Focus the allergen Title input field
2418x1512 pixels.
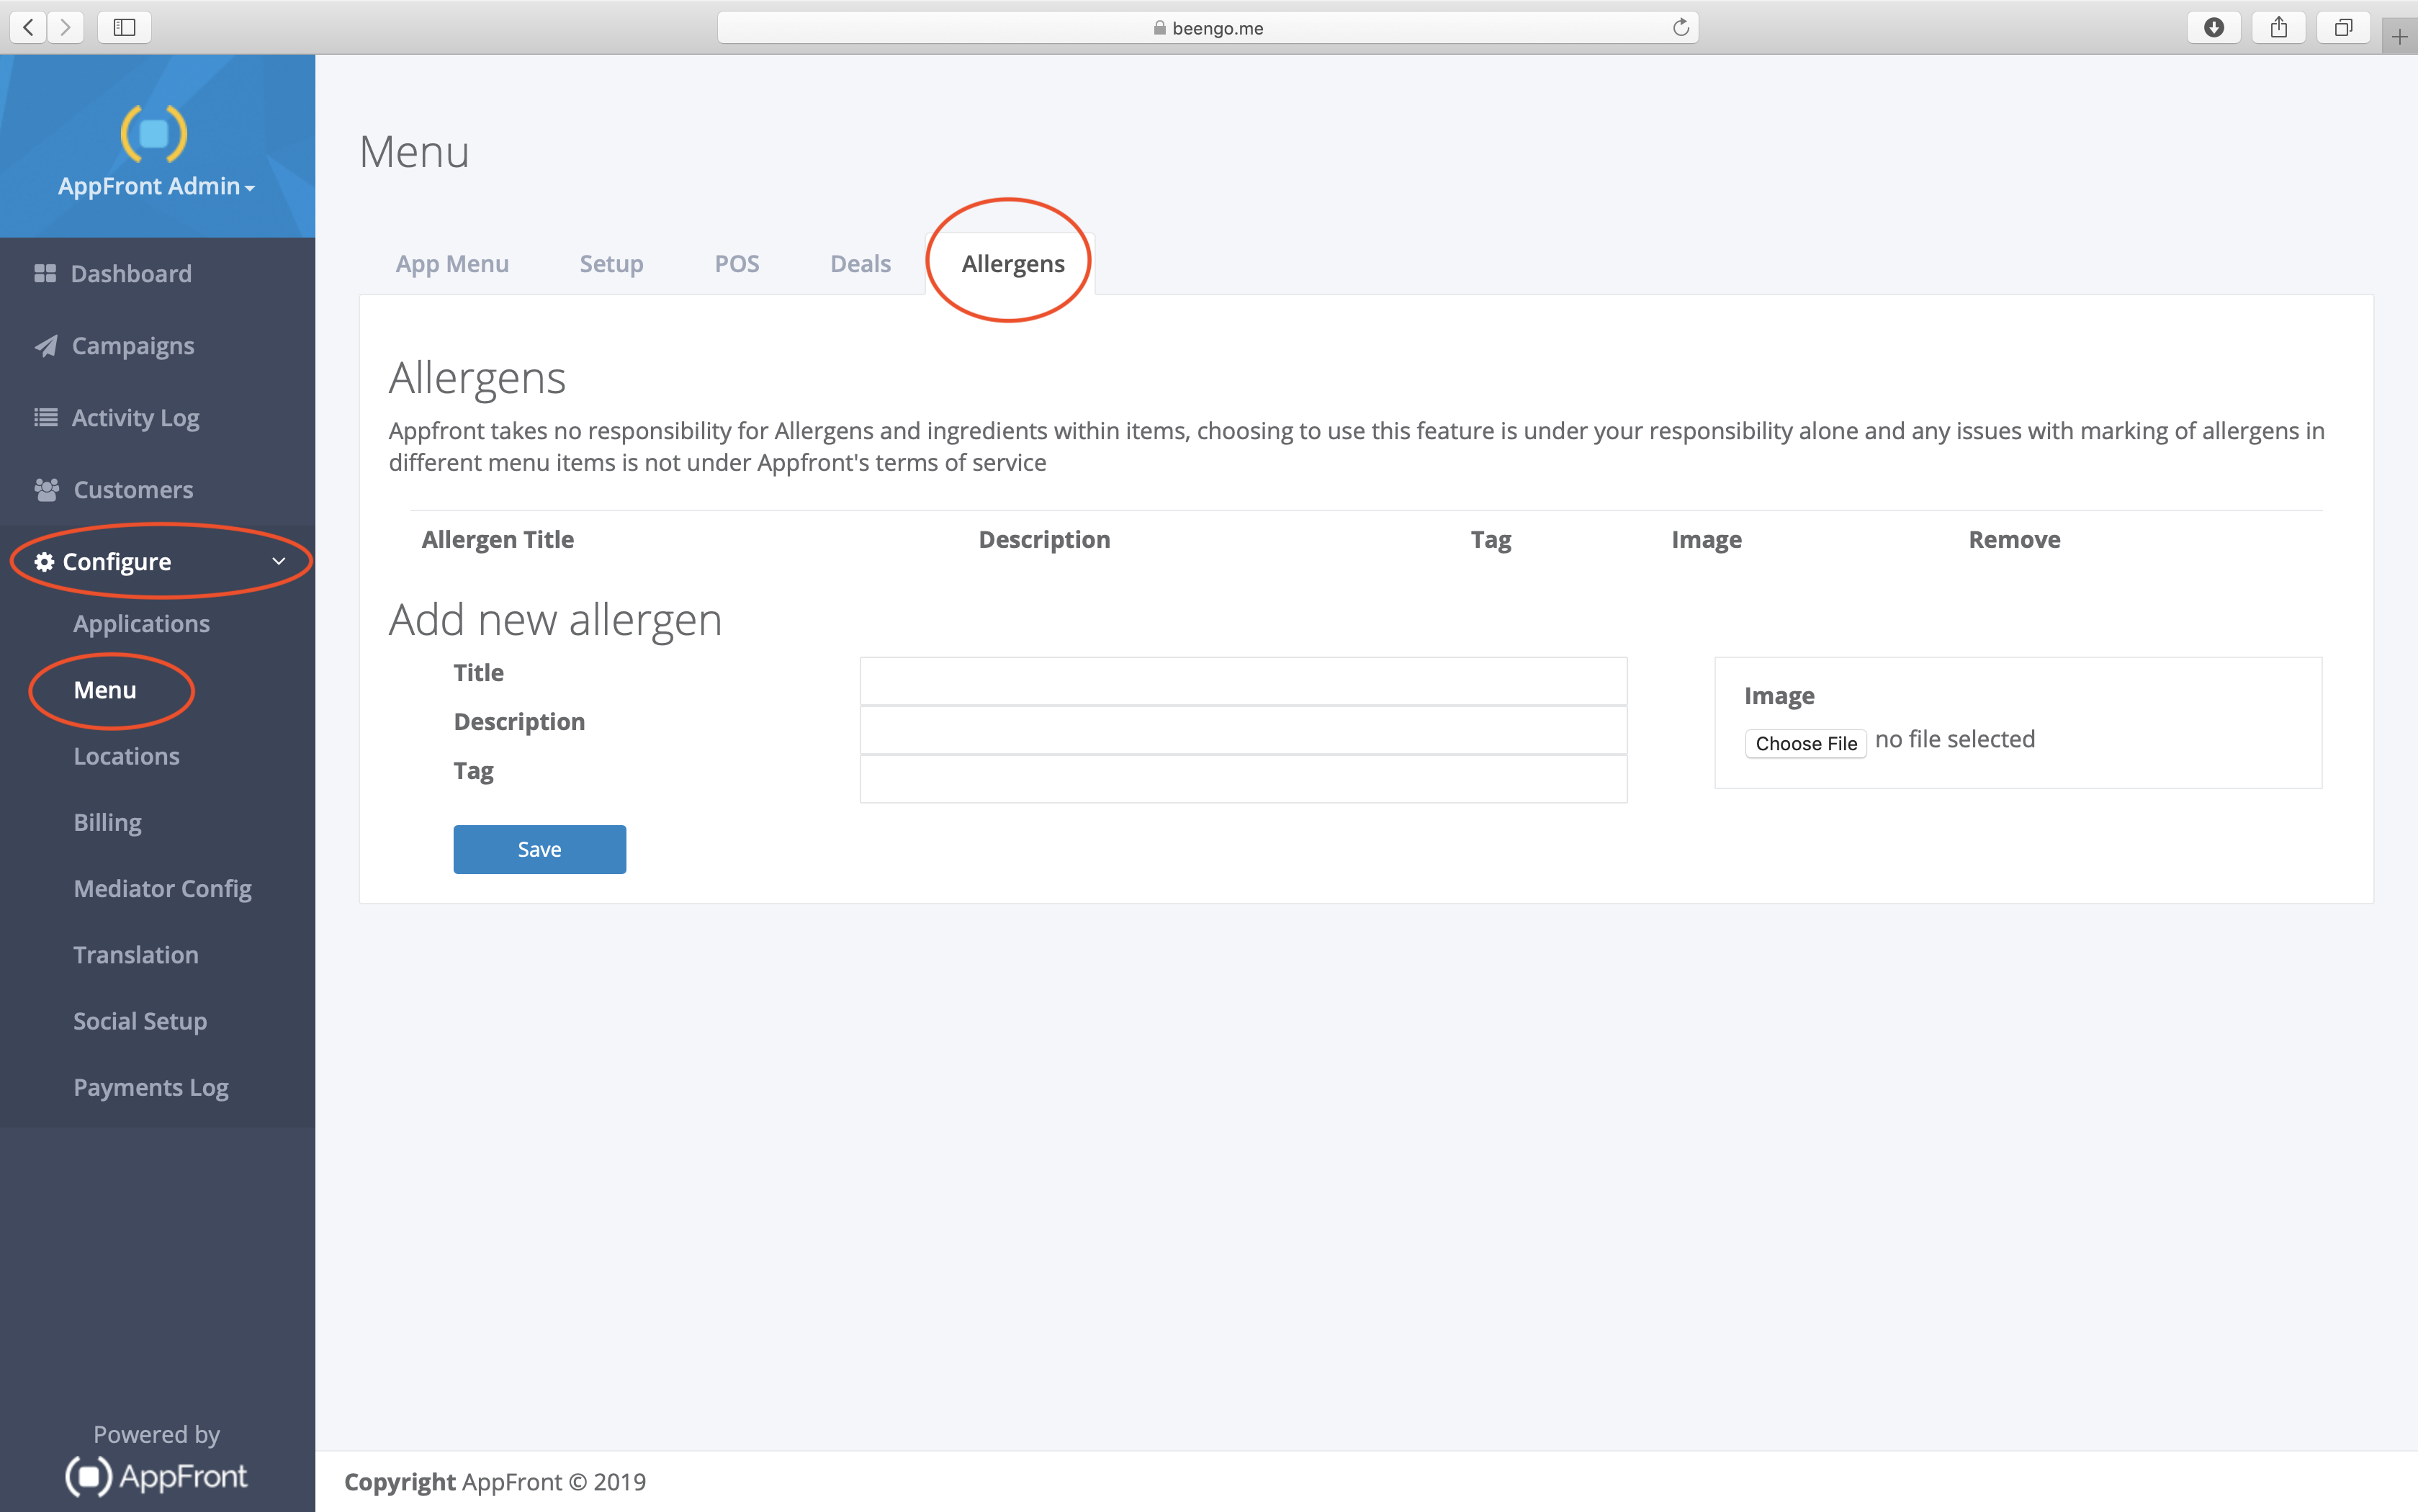pos(1243,681)
